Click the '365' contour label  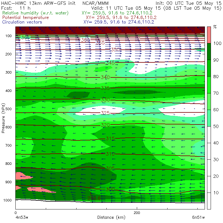(25, 38)
